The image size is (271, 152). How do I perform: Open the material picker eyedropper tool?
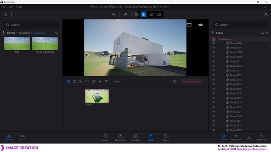coord(126,14)
